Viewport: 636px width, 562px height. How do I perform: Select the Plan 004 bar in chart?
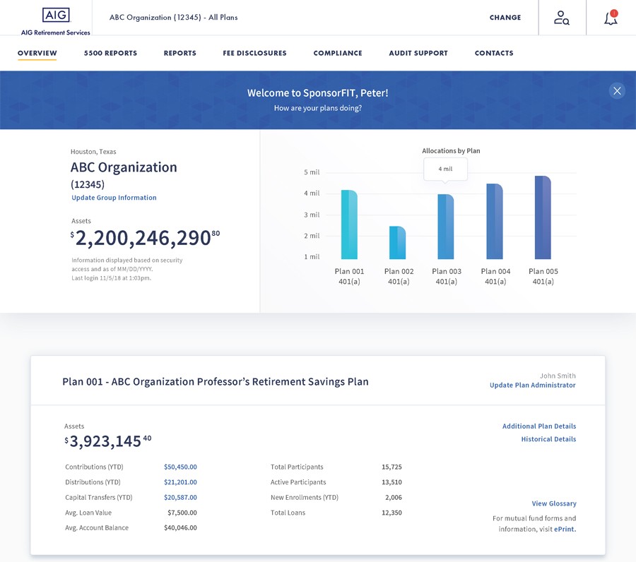pyautogui.click(x=495, y=221)
